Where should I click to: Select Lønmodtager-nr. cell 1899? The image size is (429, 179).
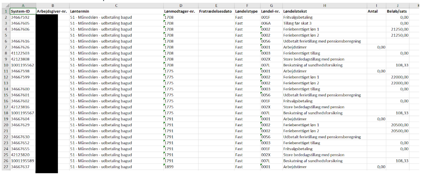tap(181, 167)
